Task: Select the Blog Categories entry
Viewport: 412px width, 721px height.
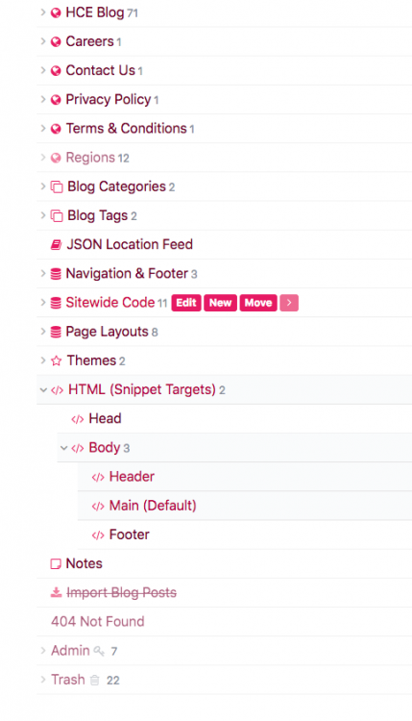Action: coord(116,186)
